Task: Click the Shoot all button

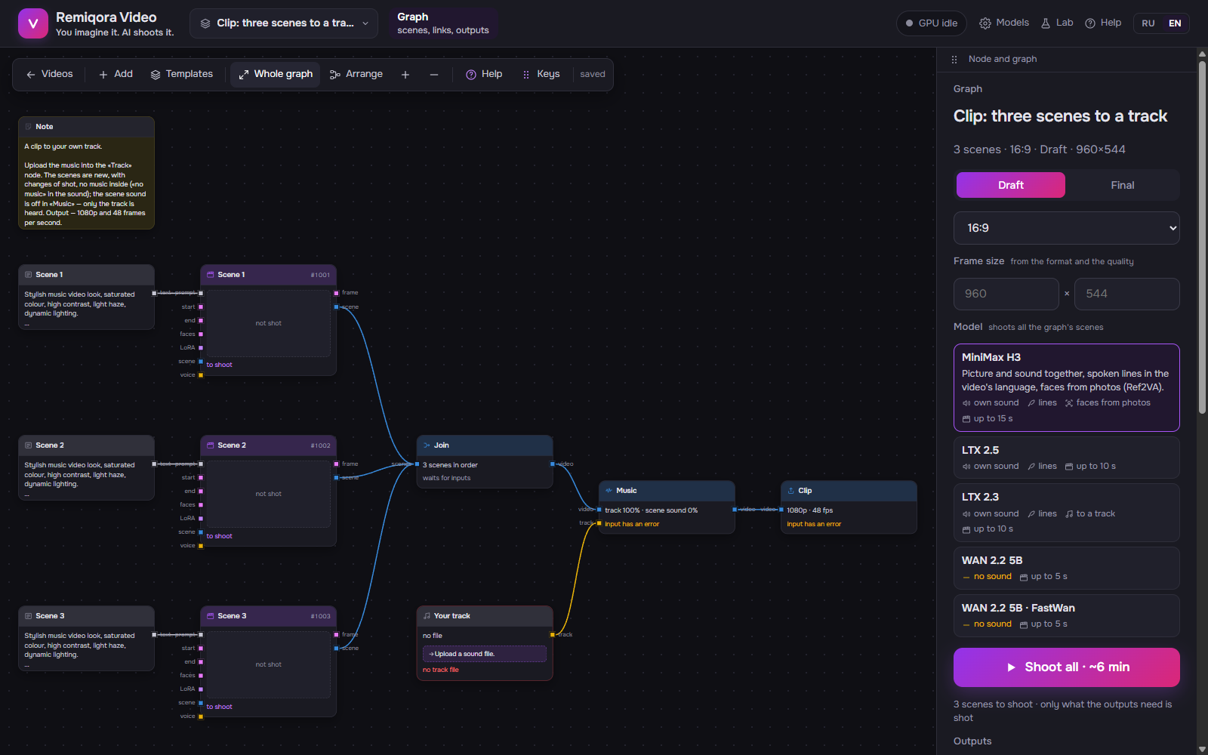Action: [1067, 667]
